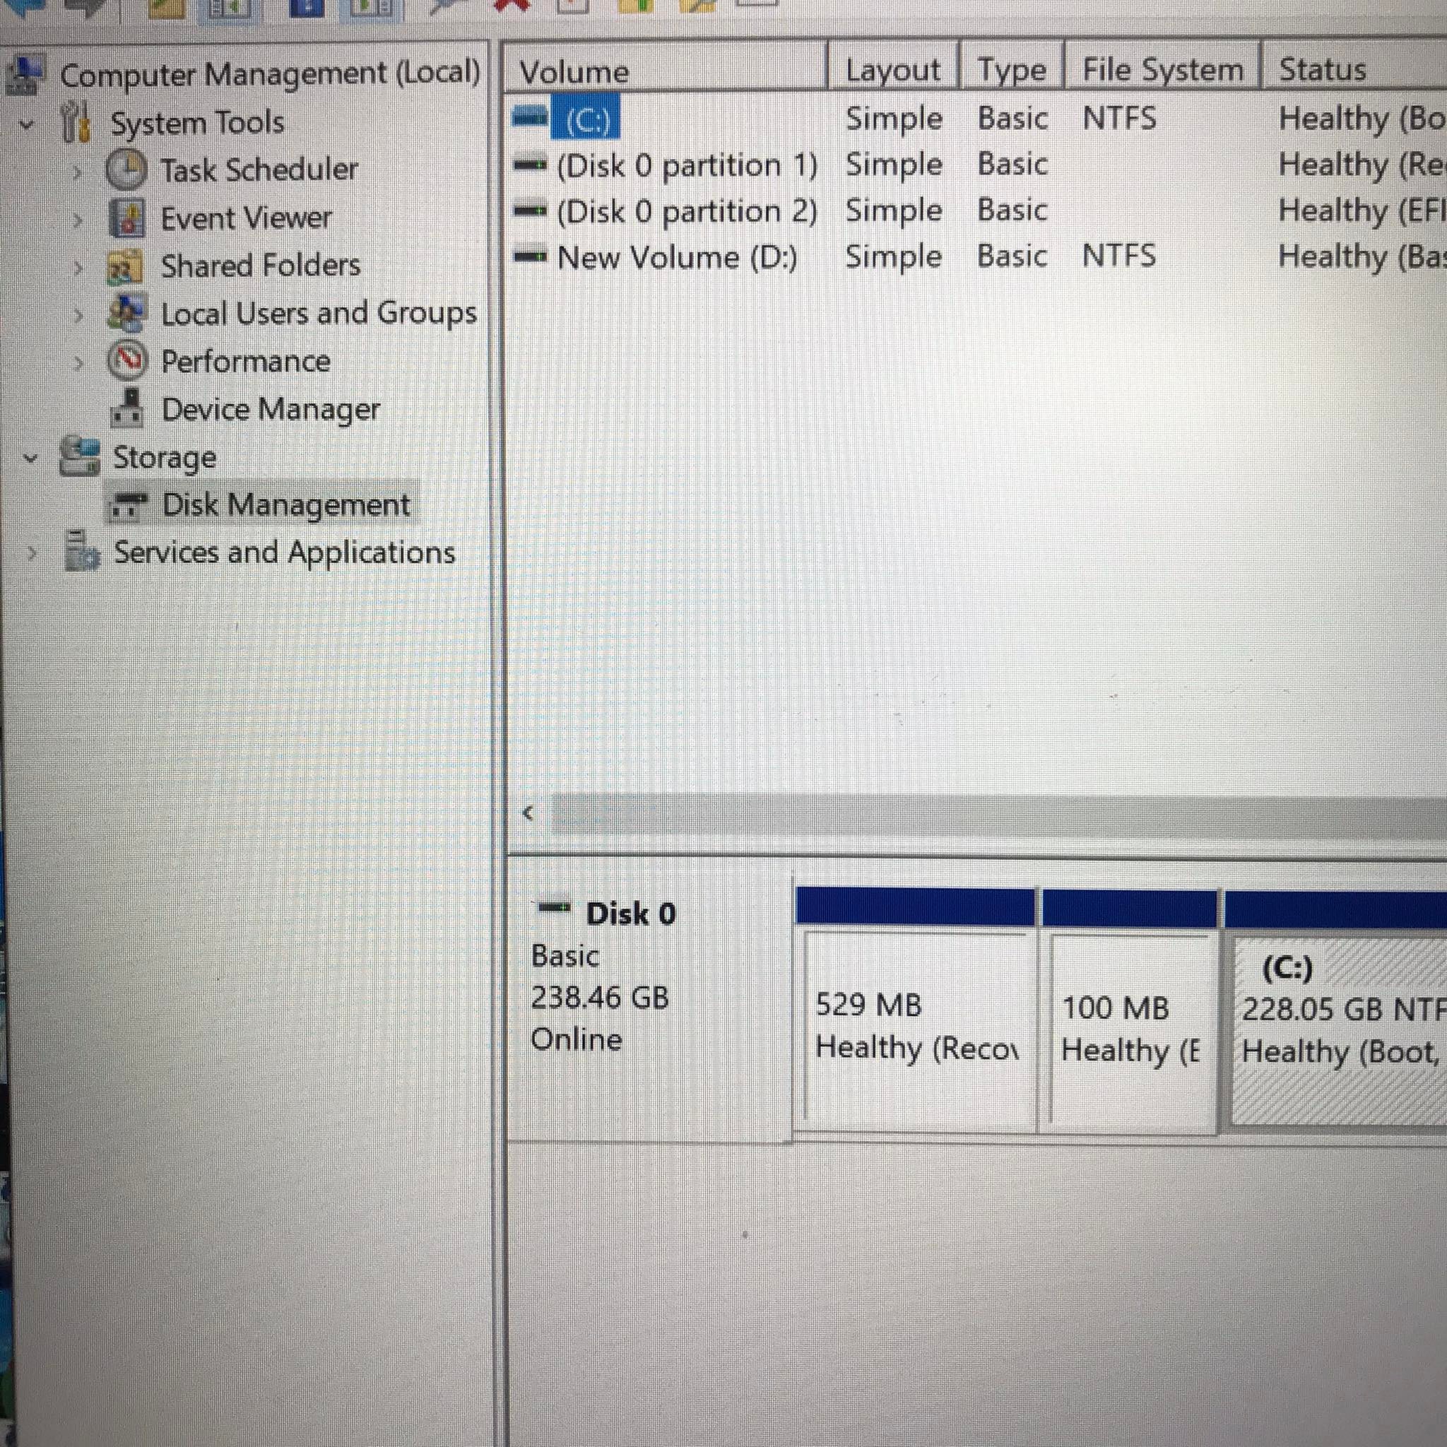This screenshot has height=1447, width=1447.
Task: Expand the Services and Applications node
Action: coord(33,553)
